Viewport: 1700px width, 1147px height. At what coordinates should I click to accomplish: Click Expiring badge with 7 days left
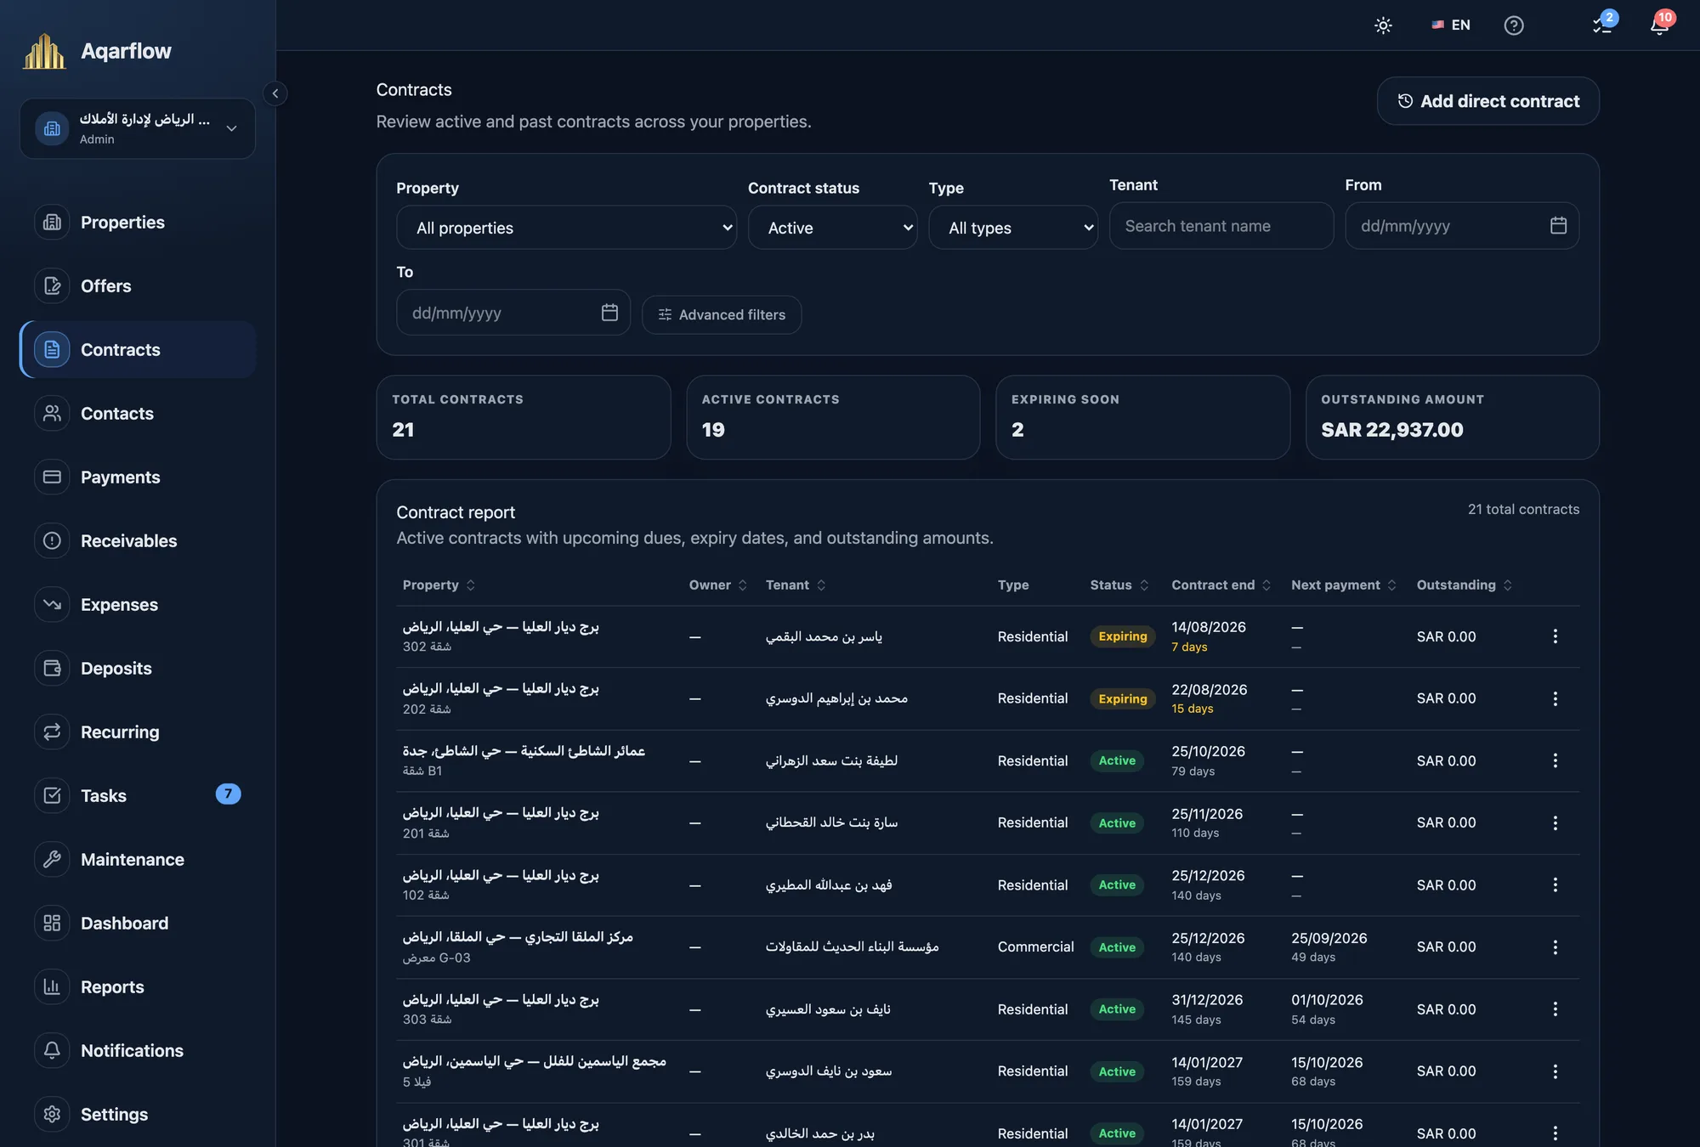(1122, 636)
